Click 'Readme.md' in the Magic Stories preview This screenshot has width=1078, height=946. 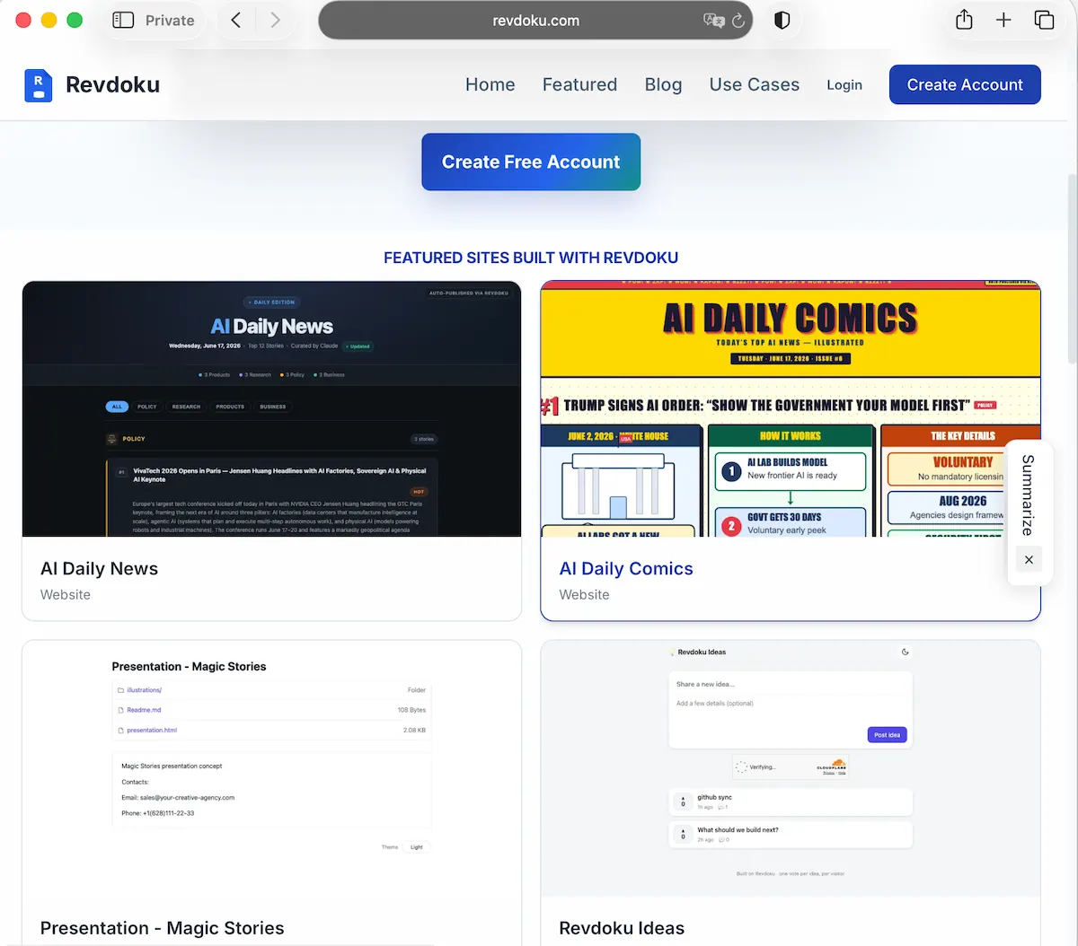(144, 710)
